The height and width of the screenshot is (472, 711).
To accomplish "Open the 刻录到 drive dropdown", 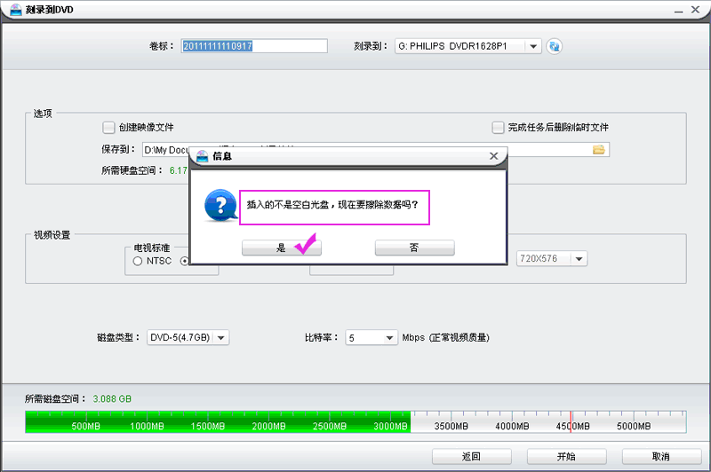I will (532, 46).
